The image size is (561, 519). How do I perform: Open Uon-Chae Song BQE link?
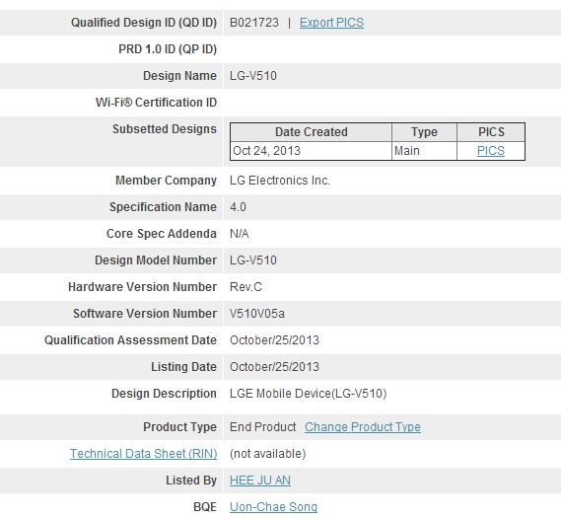point(273,507)
